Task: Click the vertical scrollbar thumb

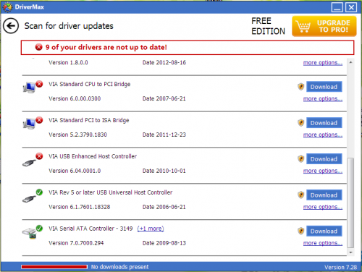Action: [350, 203]
